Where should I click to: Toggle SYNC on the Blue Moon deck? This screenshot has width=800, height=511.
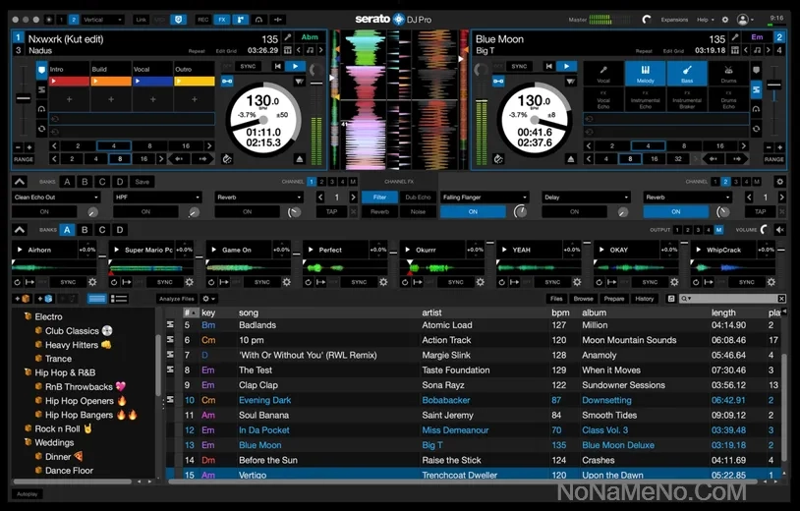pos(520,66)
